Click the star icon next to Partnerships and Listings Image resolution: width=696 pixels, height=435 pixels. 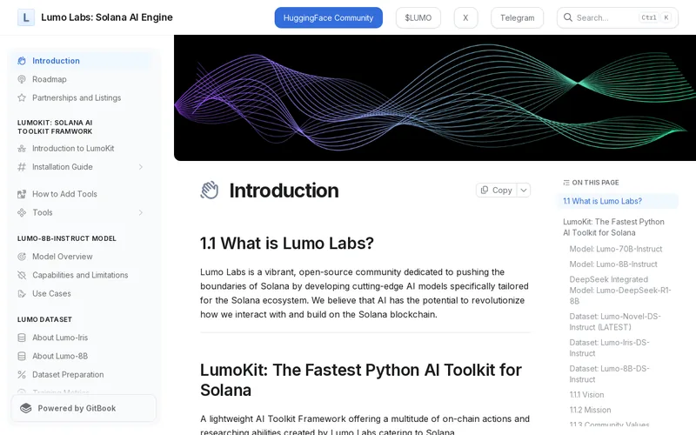click(x=21, y=97)
